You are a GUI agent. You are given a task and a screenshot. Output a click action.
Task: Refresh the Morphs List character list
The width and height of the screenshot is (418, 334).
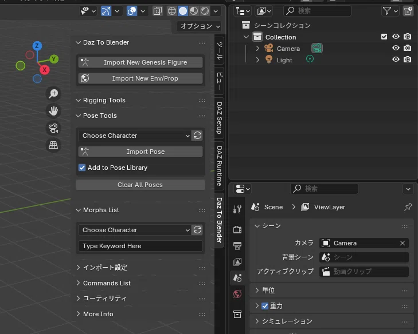coord(197,230)
